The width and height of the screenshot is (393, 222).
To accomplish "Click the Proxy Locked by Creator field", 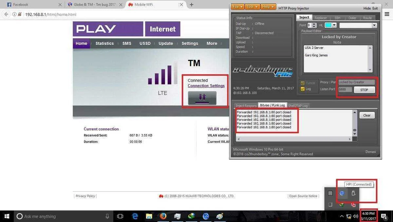I will [356, 82].
